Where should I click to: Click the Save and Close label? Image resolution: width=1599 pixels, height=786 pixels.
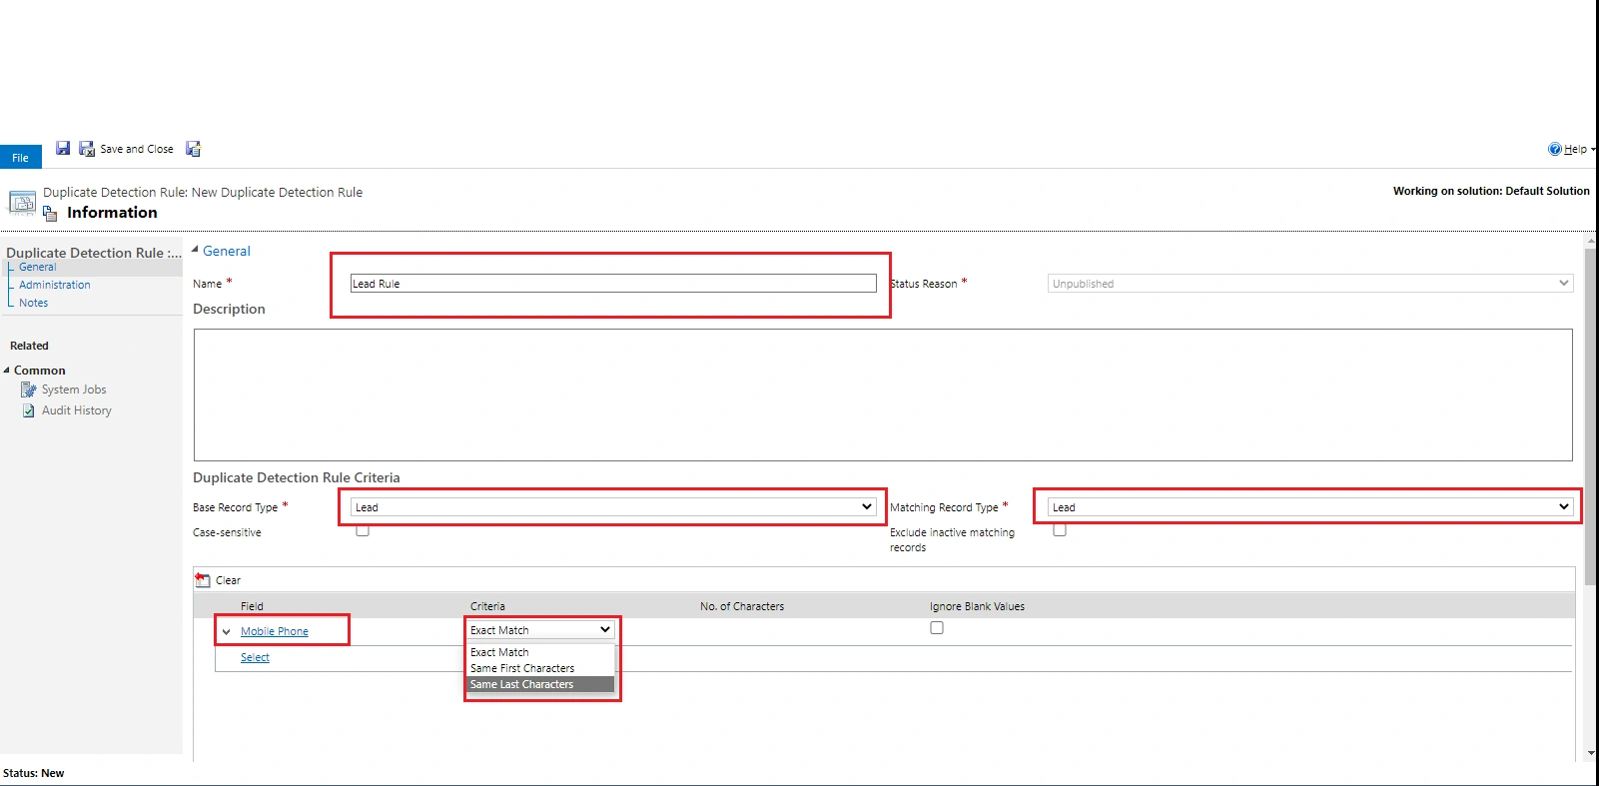137,149
